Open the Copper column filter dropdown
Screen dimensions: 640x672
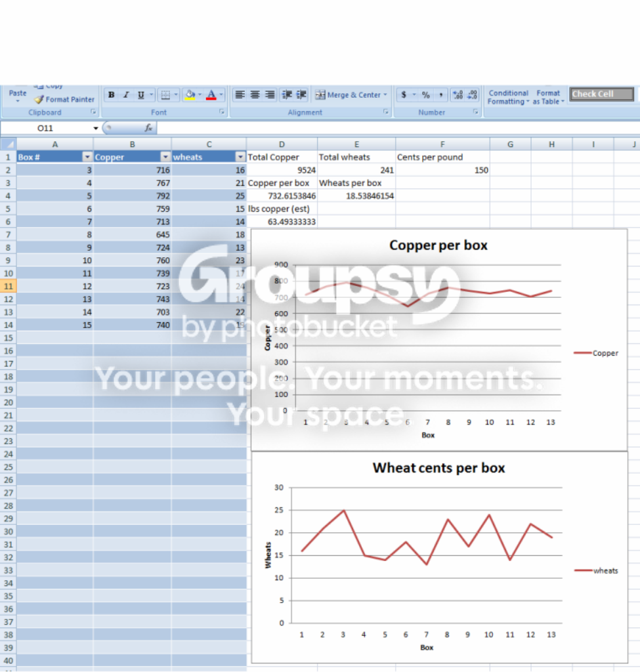coord(165,157)
